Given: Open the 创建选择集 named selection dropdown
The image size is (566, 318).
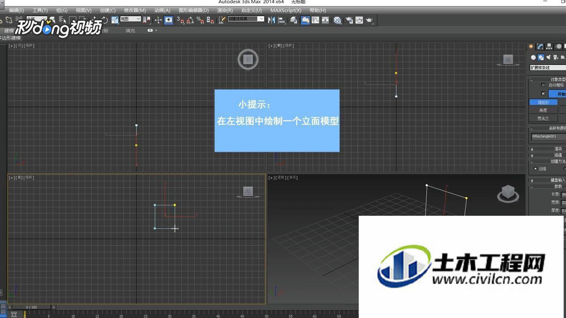Looking at the screenshot, I should coord(246,19).
